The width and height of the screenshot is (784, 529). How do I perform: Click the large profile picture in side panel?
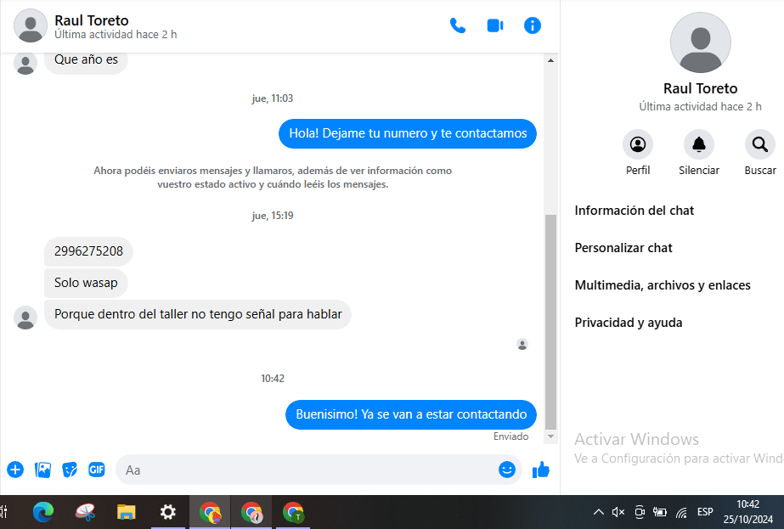coord(700,42)
